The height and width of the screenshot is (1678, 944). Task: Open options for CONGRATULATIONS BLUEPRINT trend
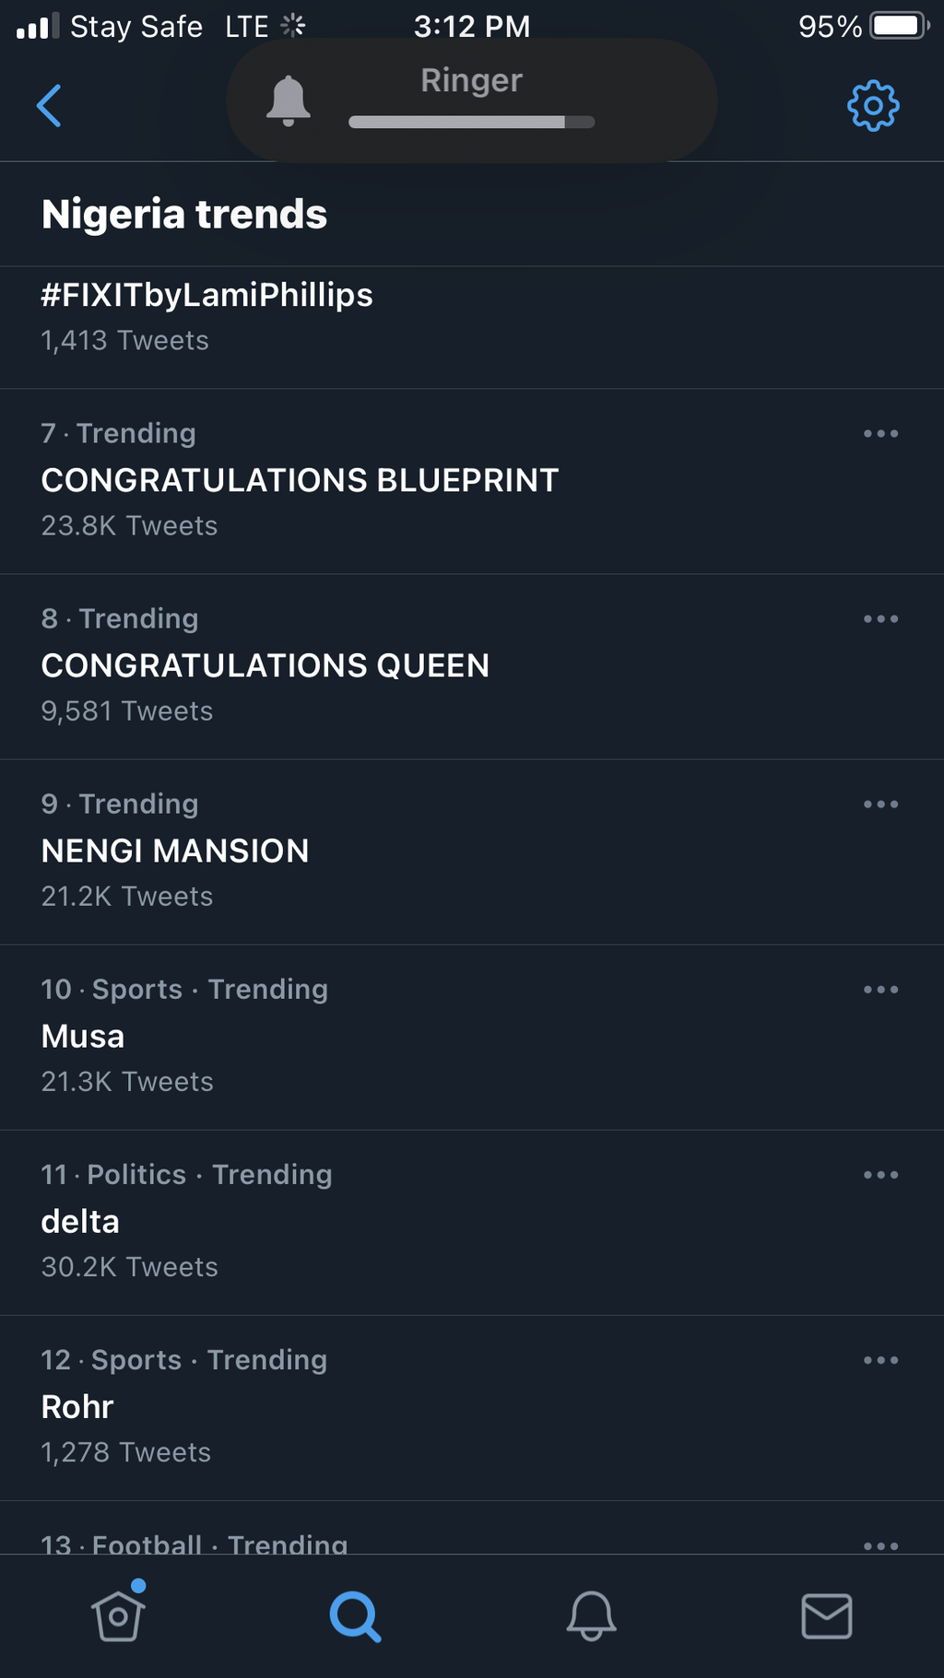(880, 433)
